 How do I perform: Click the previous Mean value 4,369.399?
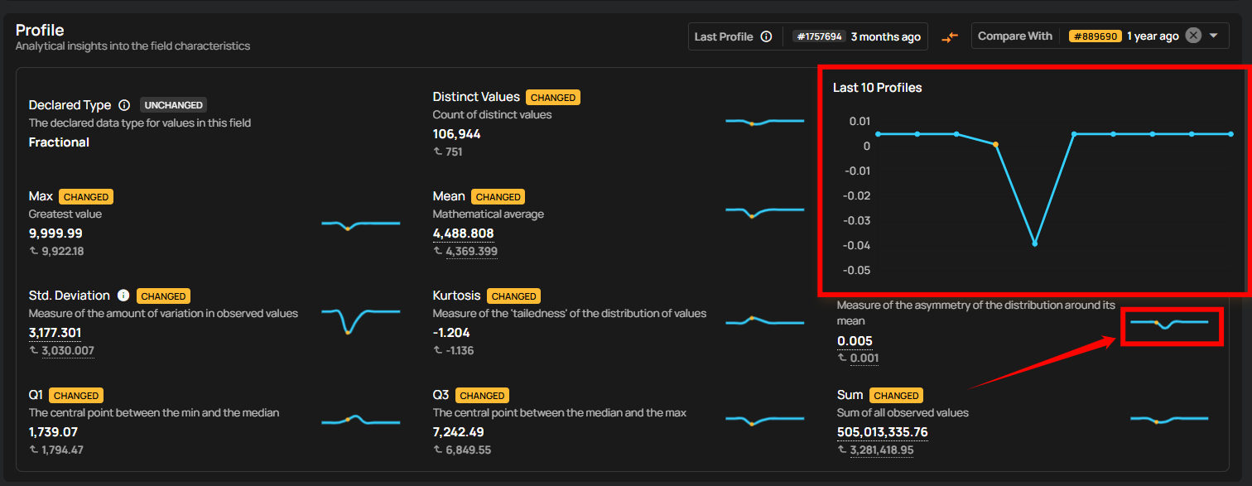click(x=471, y=251)
